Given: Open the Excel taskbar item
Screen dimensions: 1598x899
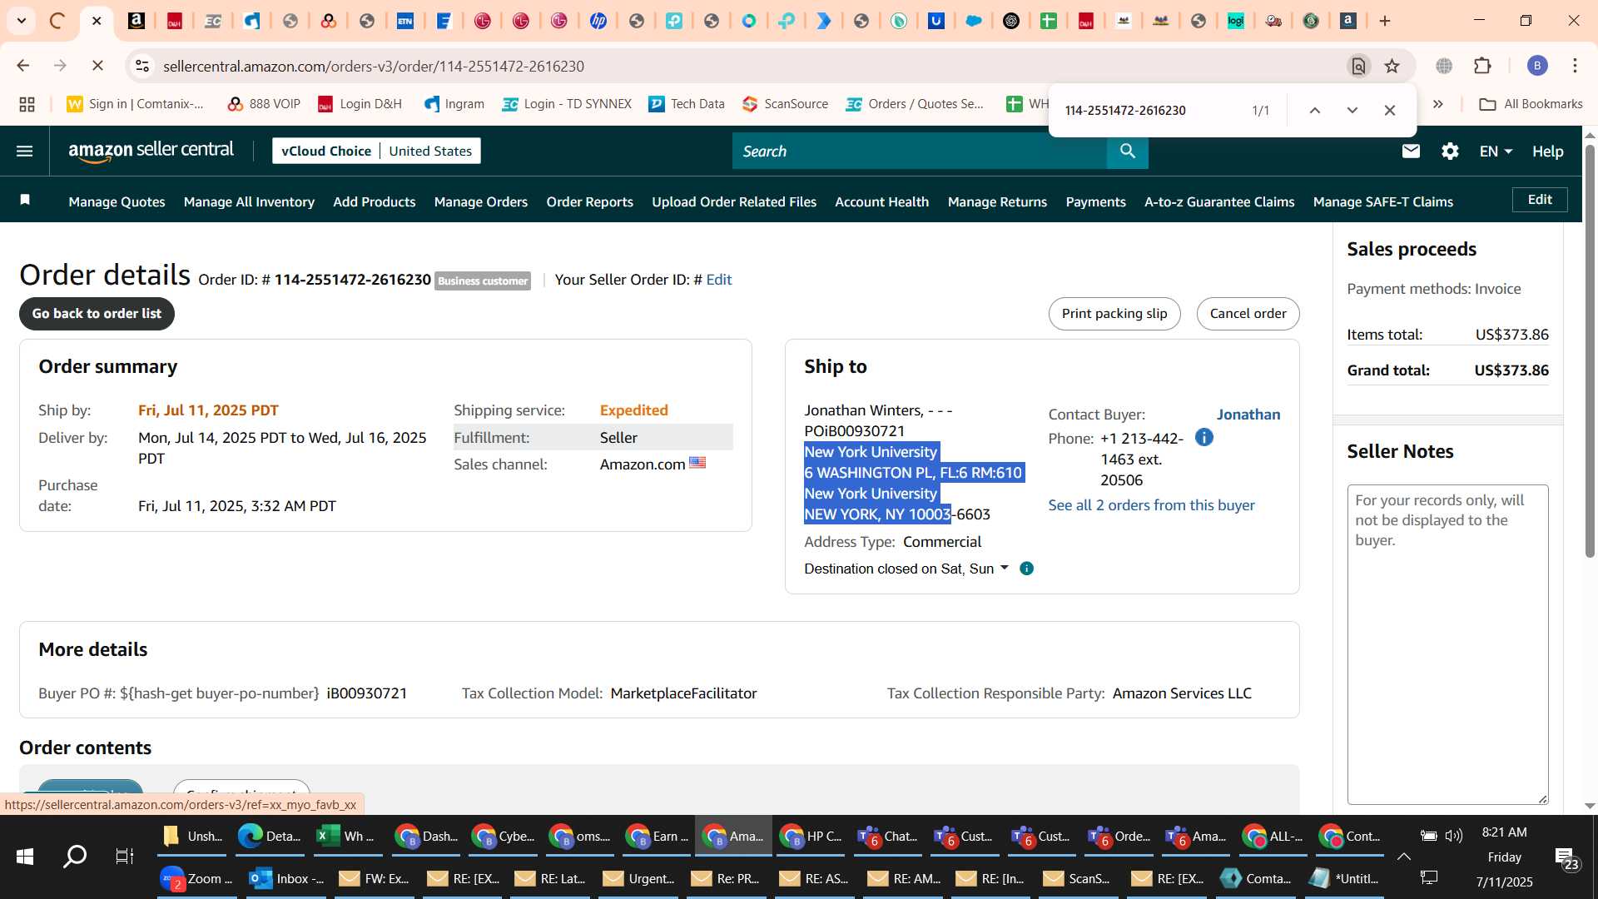Looking at the screenshot, I should pos(346,836).
